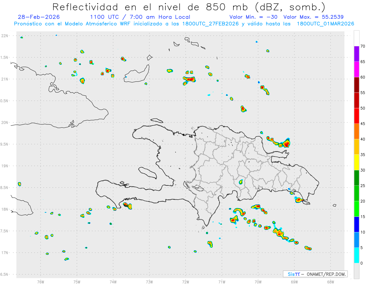Click the colorbar value '30'
This screenshot has width=371, height=286.
363,170
